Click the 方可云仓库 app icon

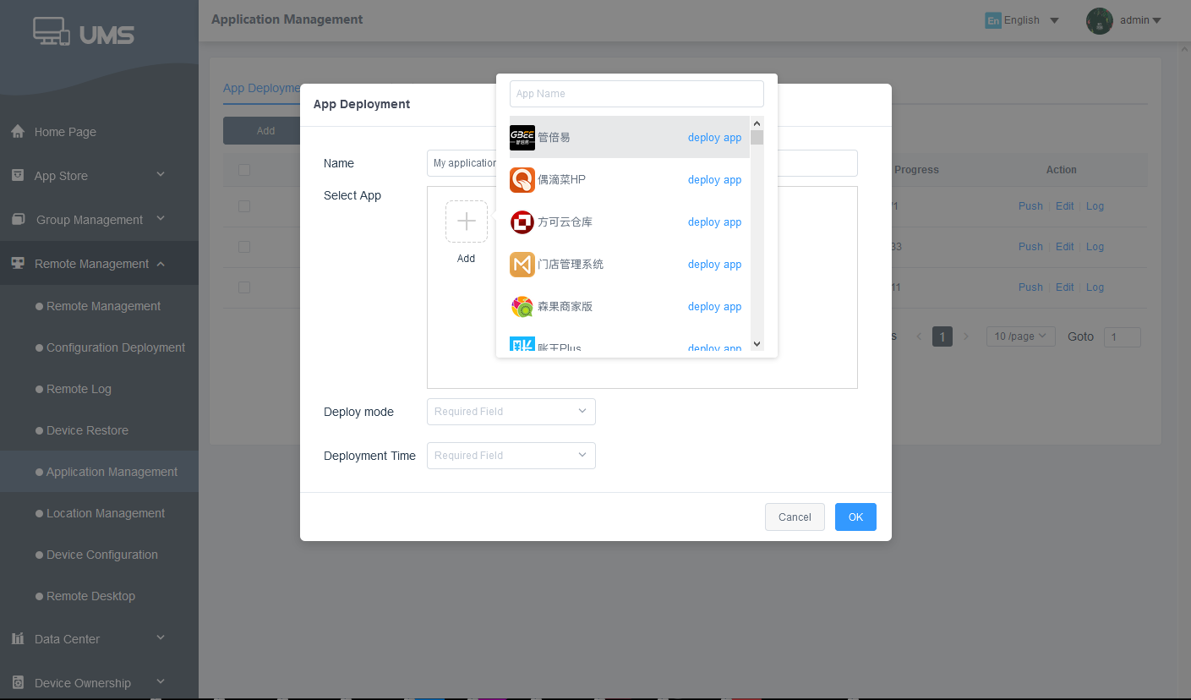coord(522,221)
